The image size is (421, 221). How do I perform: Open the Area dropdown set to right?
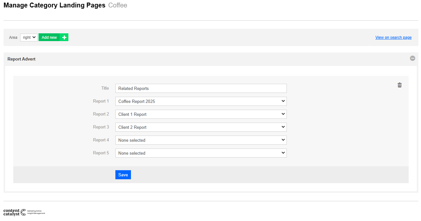[29, 38]
